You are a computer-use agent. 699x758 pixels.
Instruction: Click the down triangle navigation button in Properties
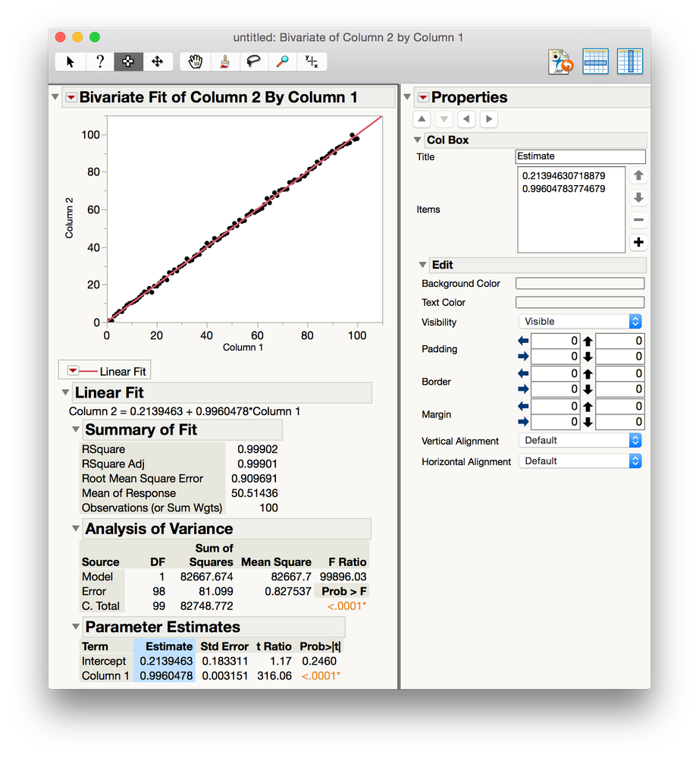click(x=444, y=119)
